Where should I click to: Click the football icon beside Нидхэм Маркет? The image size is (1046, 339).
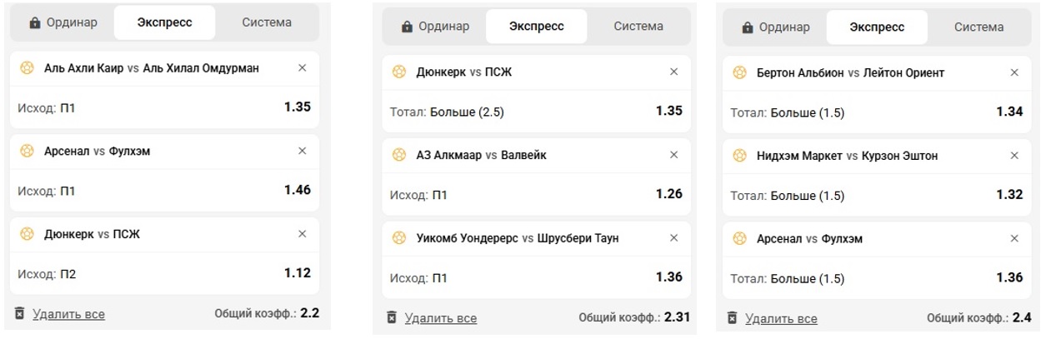[739, 156]
